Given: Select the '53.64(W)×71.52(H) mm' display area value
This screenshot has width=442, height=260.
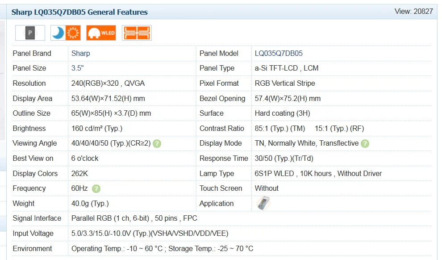Looking at the screenshot, I should [108, 98].
